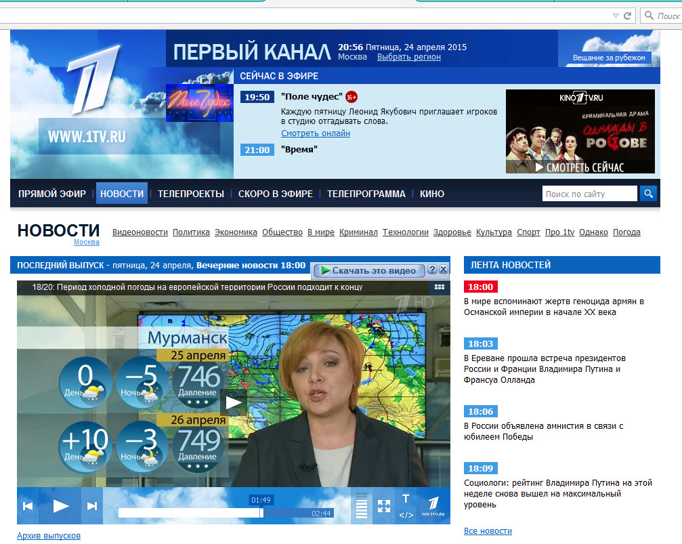
Task: Skip to next news segment
Action: tap(92, 505)
